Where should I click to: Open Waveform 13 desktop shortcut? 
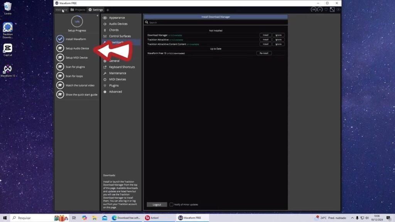(x=8, y=71)
